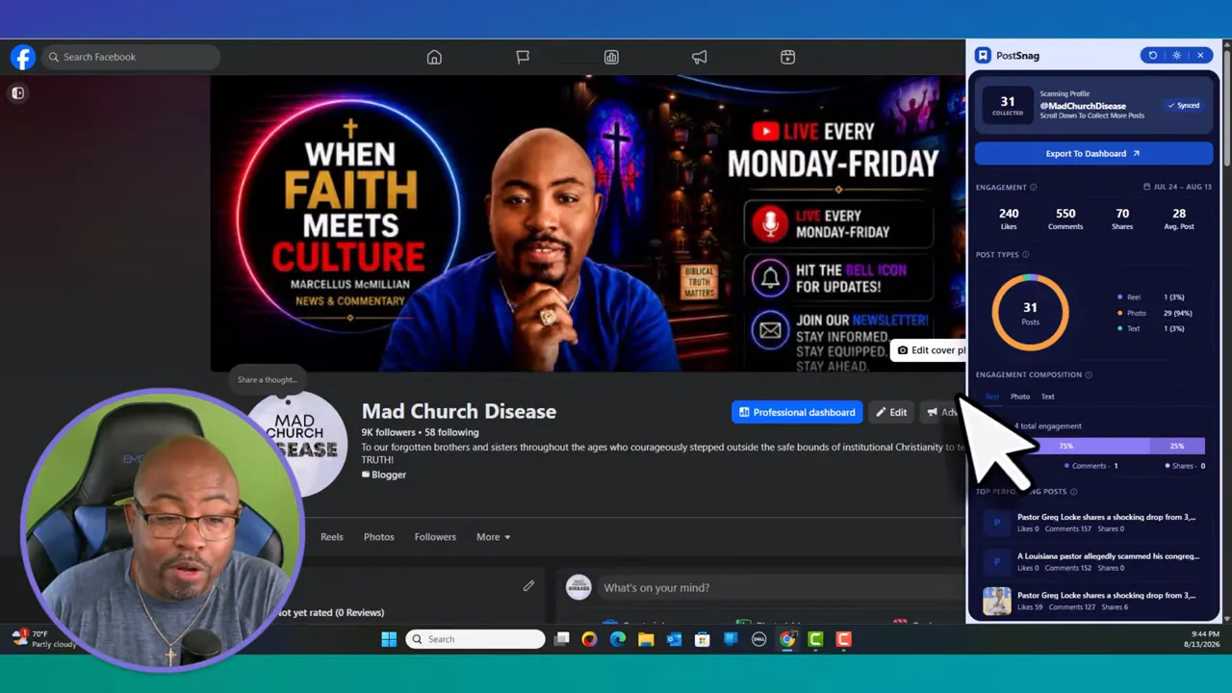1232x693 pixels.
Task: Click the Photo legend color dot
Action: tap(1119, 313)
